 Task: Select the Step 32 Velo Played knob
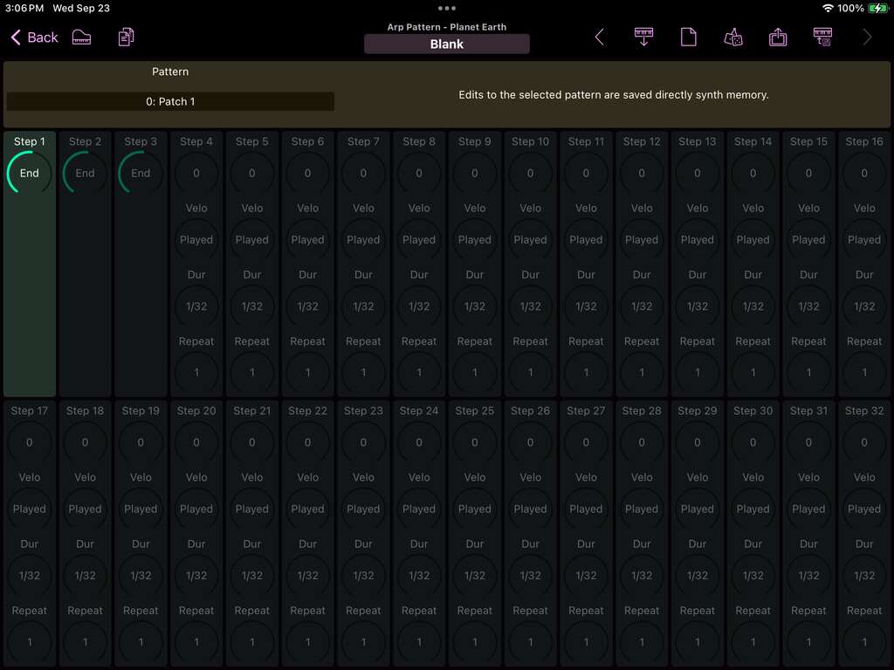(x=864, y=509)
